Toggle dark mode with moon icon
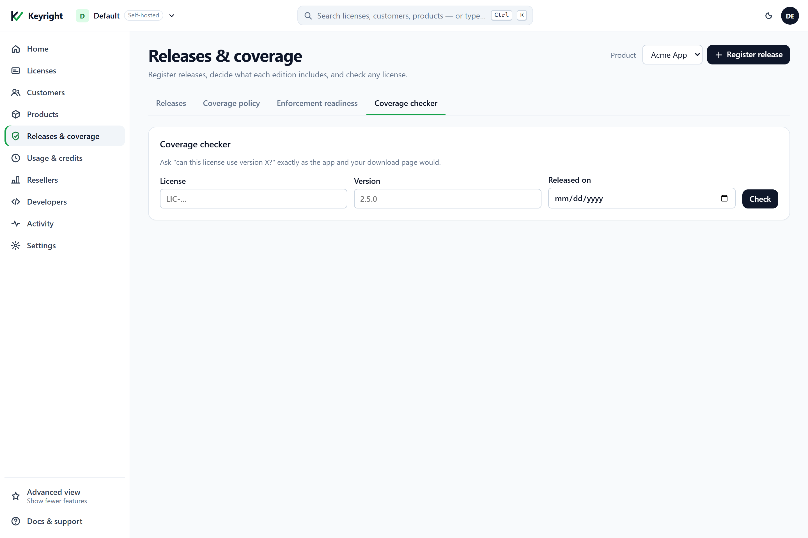The height and width of the screenshot is (538, 808). 769,16
